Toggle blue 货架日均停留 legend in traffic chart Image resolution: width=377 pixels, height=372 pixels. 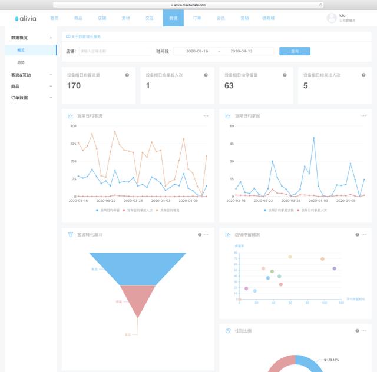coord(107,210)
